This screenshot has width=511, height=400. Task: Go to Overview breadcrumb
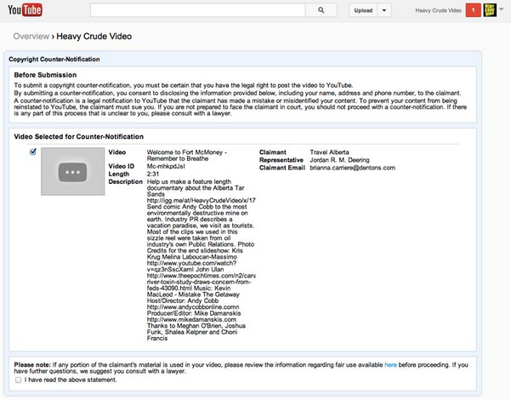click(31, 37)
